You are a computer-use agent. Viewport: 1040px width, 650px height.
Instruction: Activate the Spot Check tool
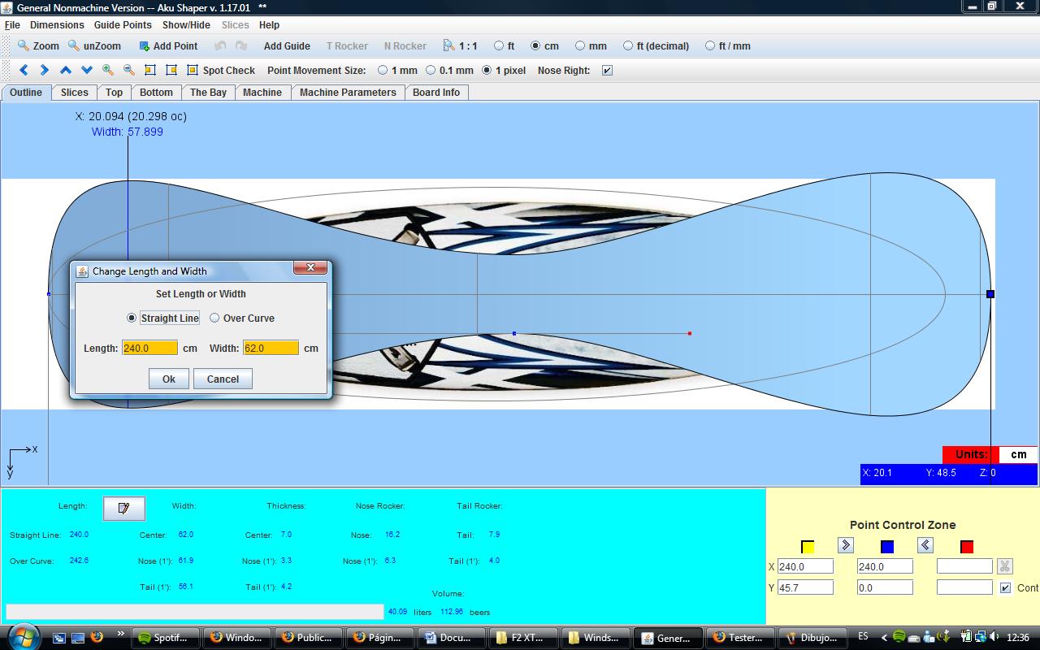(221, 71)
